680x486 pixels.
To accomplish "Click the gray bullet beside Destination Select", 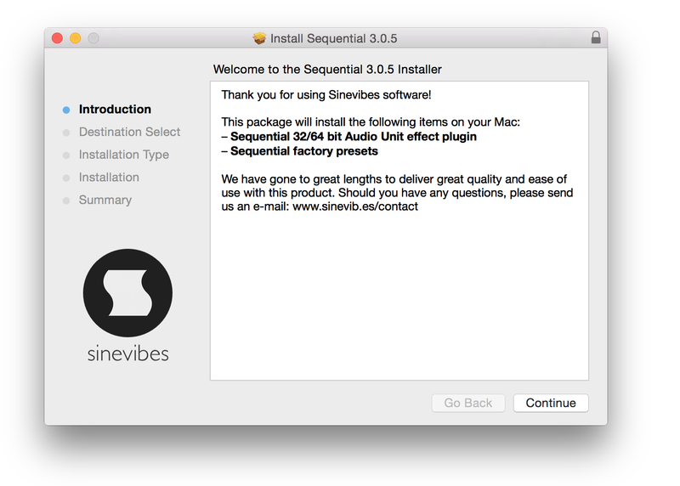I will pos(66,133).
